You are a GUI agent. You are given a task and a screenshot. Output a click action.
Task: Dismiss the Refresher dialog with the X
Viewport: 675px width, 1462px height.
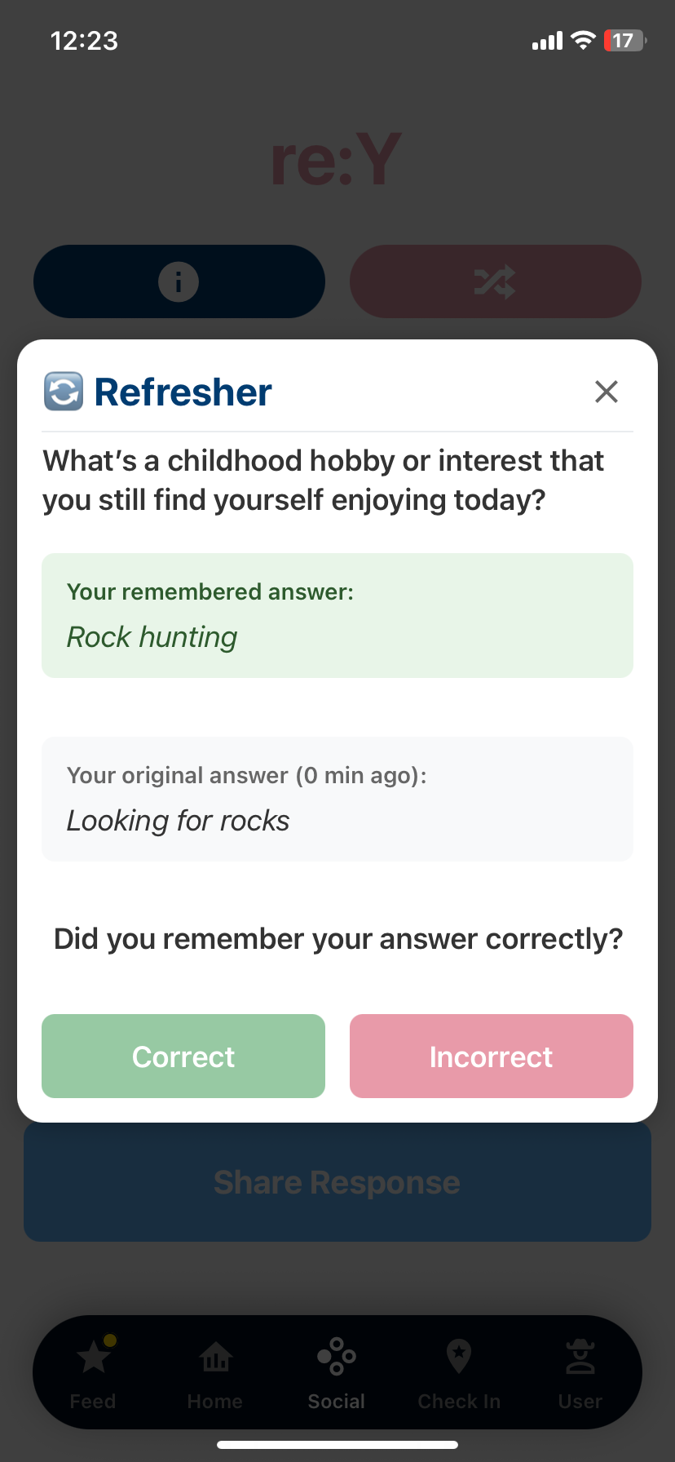coord(607,392)
